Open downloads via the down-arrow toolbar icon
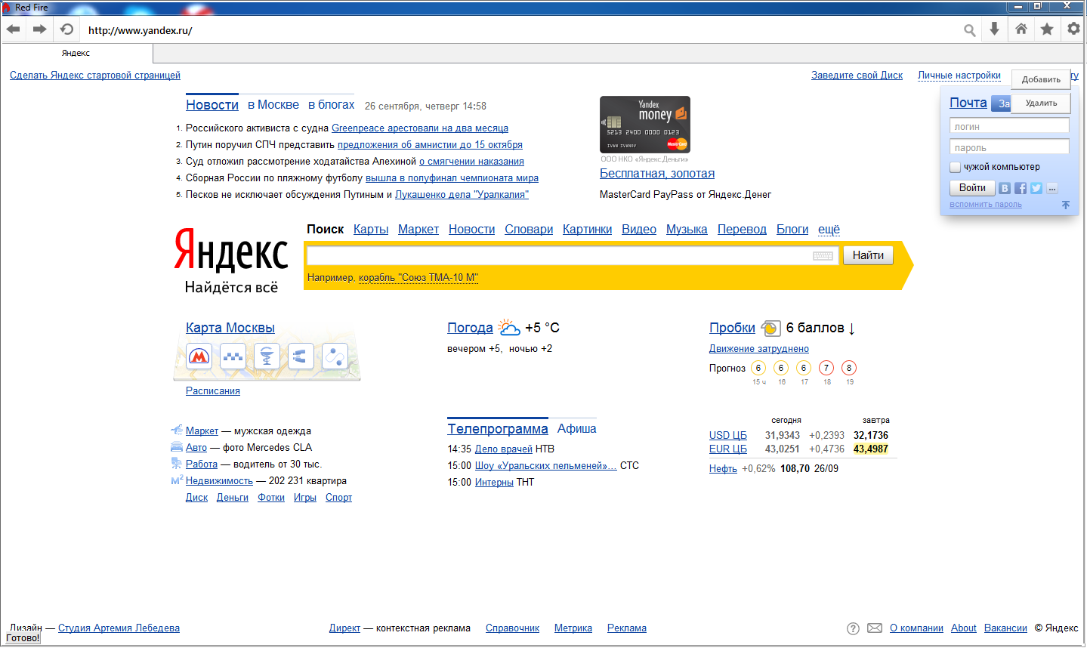Image resolution: width=1087 pixels, height=648 pixels. 994,29
